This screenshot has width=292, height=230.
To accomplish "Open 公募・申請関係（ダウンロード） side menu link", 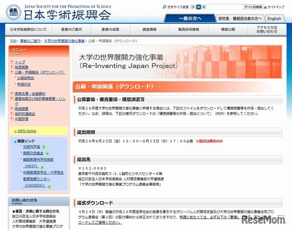I will (40, 72).
